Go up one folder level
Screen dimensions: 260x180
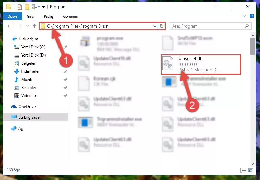click(x=34, y=26)
